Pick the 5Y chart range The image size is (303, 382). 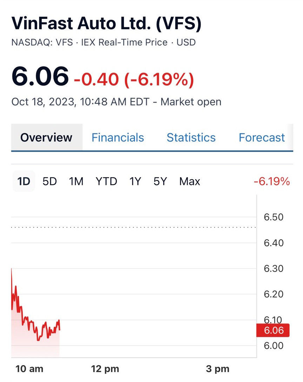point(160,181)
